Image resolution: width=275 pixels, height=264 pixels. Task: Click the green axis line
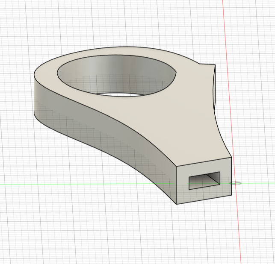click(86, 185)
